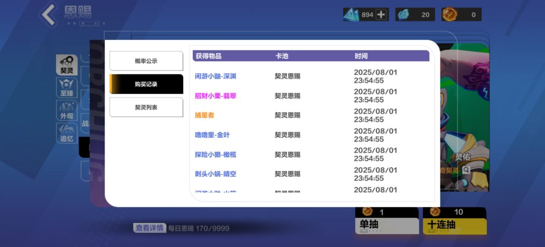This screenshot has height=247, width=545.
Task: Add currency with the plus next to 894
Action: click(x=381, y=15)
